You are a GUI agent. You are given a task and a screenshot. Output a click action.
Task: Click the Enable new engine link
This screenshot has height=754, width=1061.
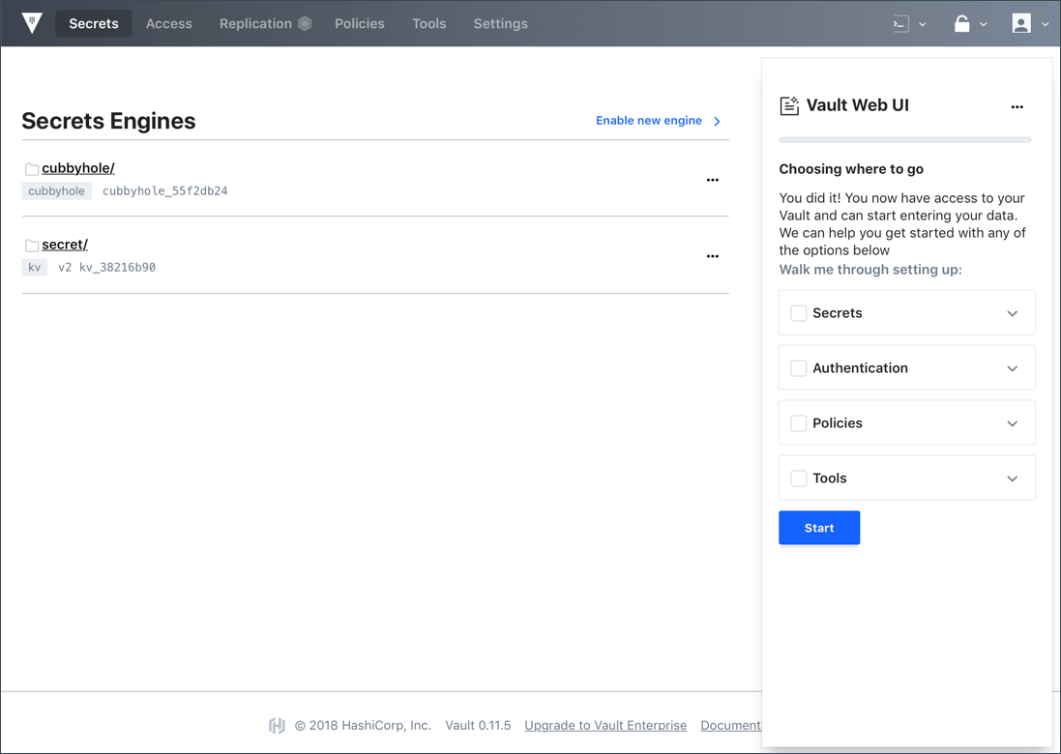pyautogui.click(x=648, y=121)
